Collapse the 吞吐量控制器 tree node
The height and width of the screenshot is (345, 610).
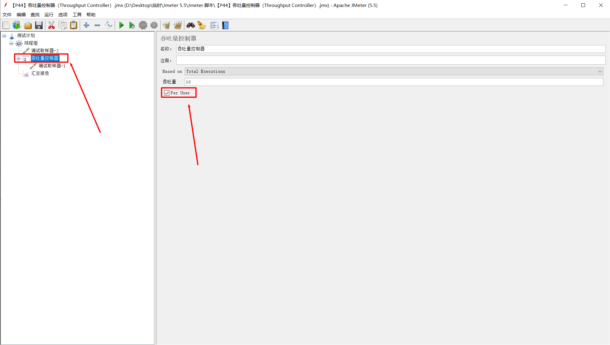click(x=19, y=58)
